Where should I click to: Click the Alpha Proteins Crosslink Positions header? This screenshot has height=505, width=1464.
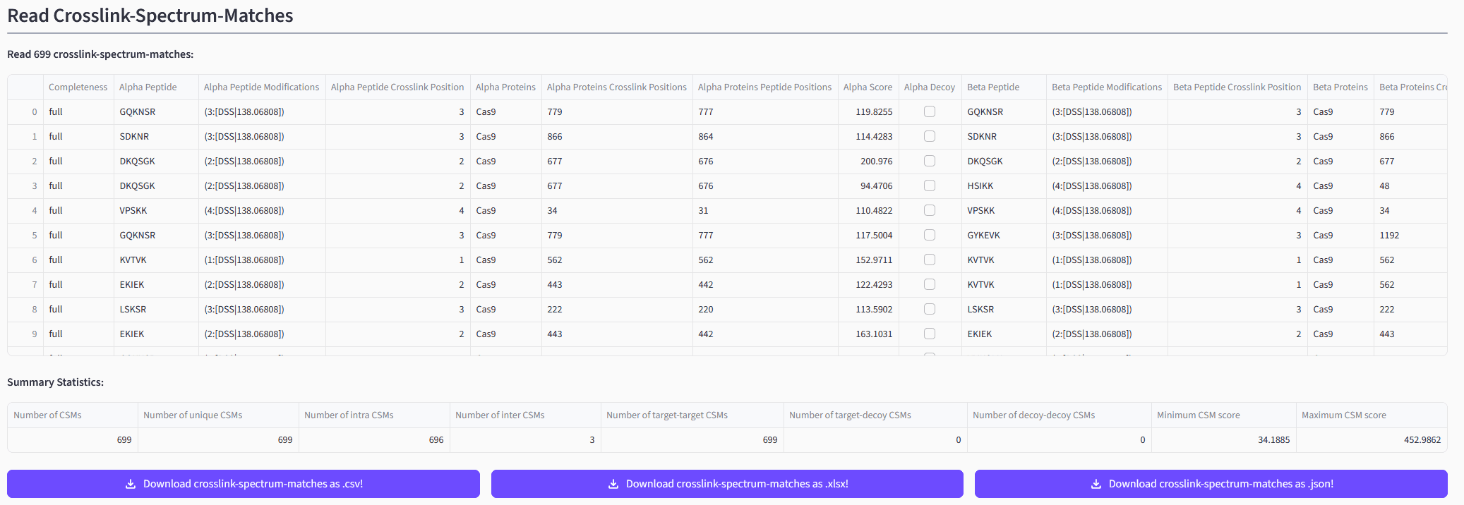coord(616,87)
